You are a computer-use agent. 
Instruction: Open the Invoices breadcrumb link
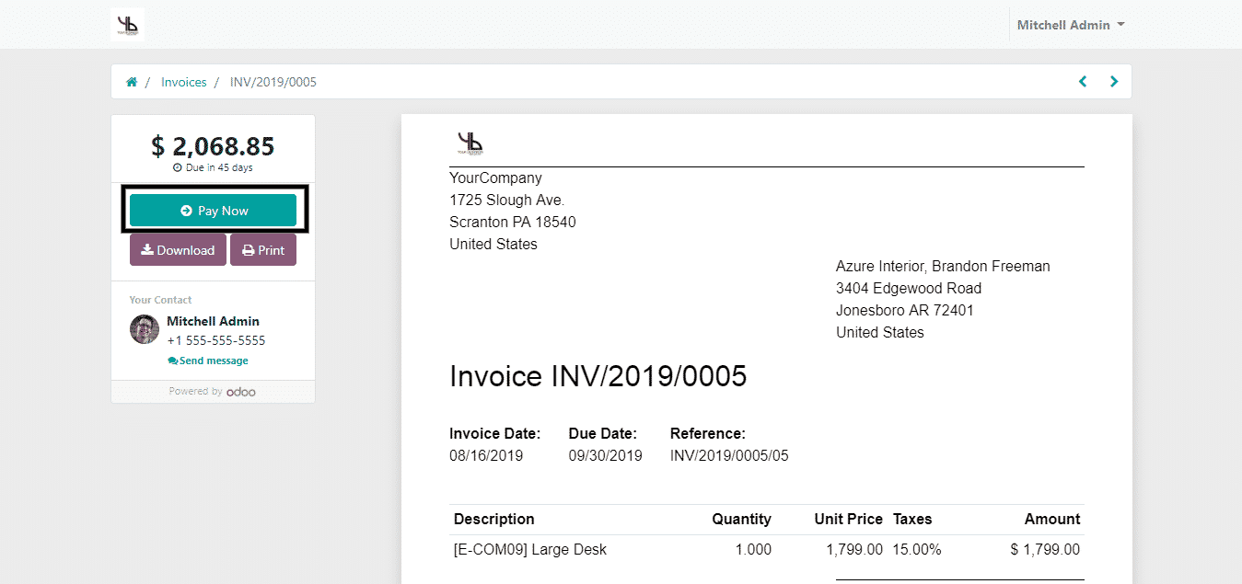click(184, 82)
